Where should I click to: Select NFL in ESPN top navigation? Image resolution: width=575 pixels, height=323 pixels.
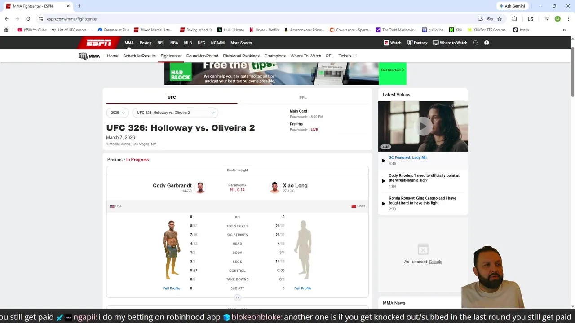click(x=161, y=43)
